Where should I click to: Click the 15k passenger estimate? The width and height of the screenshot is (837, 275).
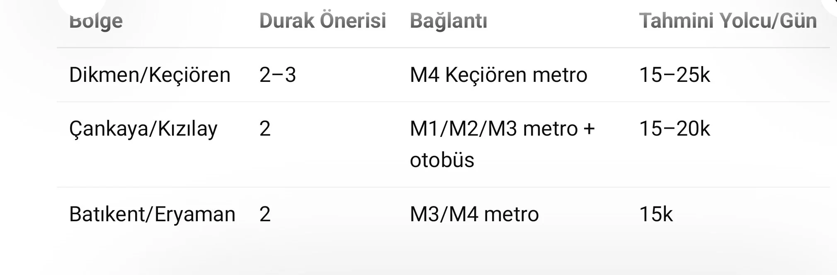click(656, 214)
